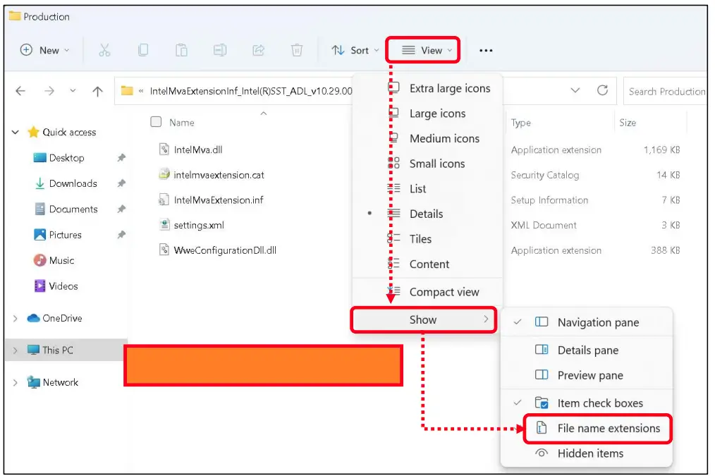Click the Rename icon in toolbar

point(220,50)
